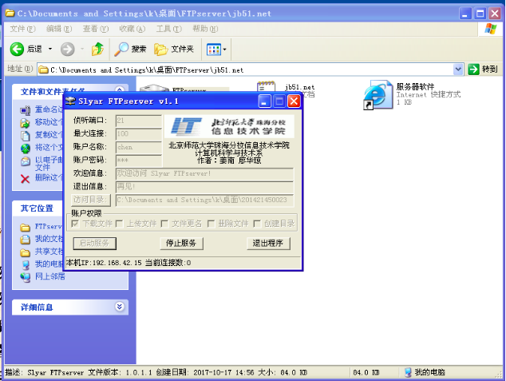The width and height of the screenshot is (506, 381).
Task: Open Network Places (网上邻居) icon
Action: [x=26, y=277]
